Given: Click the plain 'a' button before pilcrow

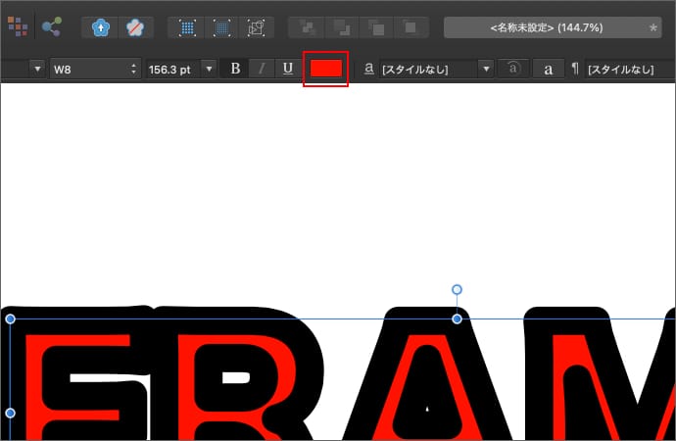Looking at the screenshot, I should coord(548,69).
